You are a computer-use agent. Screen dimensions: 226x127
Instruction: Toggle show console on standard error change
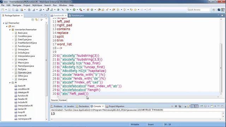point(196,106)
